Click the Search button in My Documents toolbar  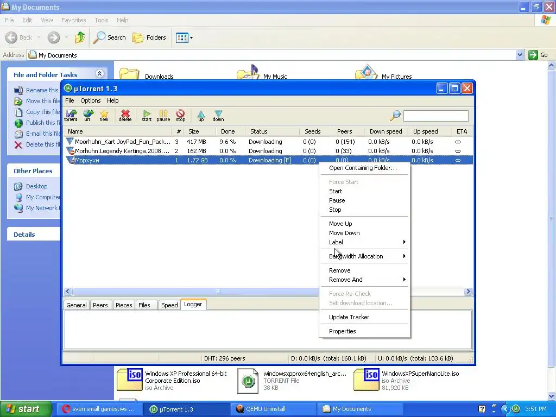pos(110,37)
